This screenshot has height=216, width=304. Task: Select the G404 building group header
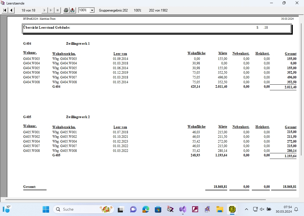(27, 44)
